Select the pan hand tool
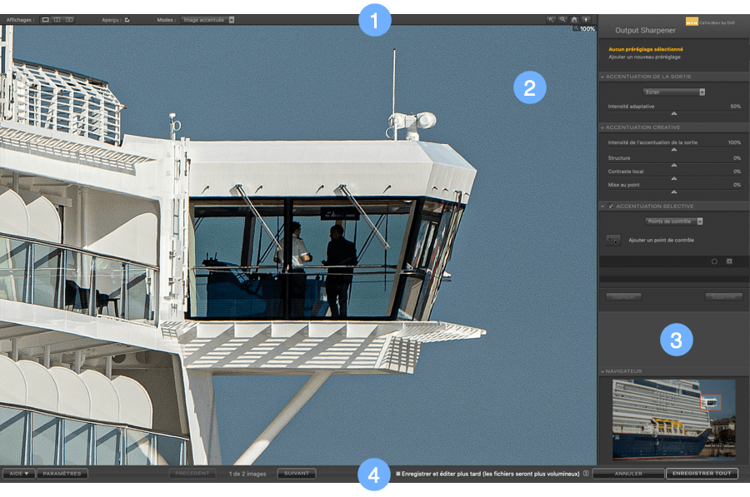This screenshot has width=750, height=497. coord(574,20)
